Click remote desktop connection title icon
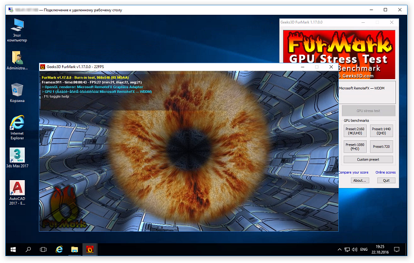The image size is (414, 263). (11, 10)
